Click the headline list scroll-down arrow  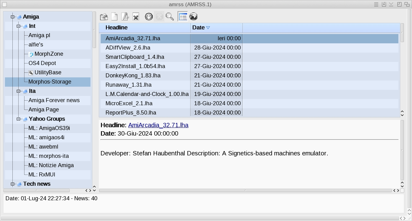point(402,115)
